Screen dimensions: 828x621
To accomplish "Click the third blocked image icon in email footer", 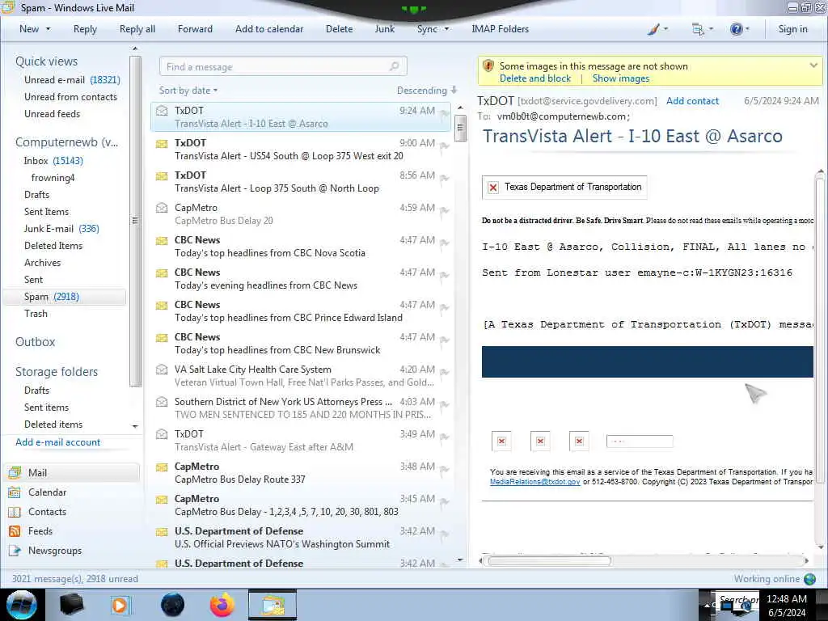I will [579, 441].
